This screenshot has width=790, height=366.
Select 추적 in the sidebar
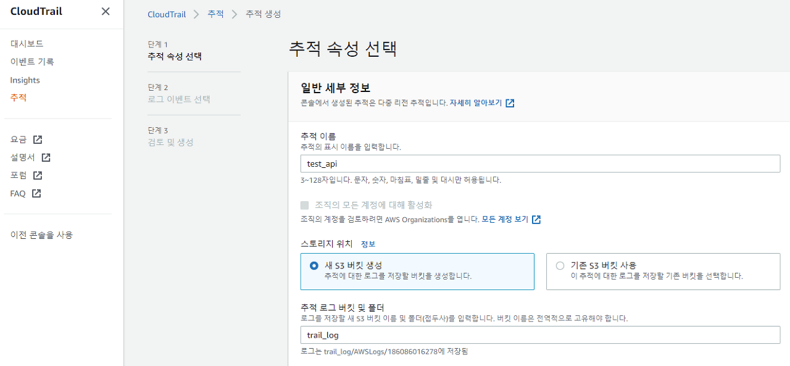(x=19, y=98)
